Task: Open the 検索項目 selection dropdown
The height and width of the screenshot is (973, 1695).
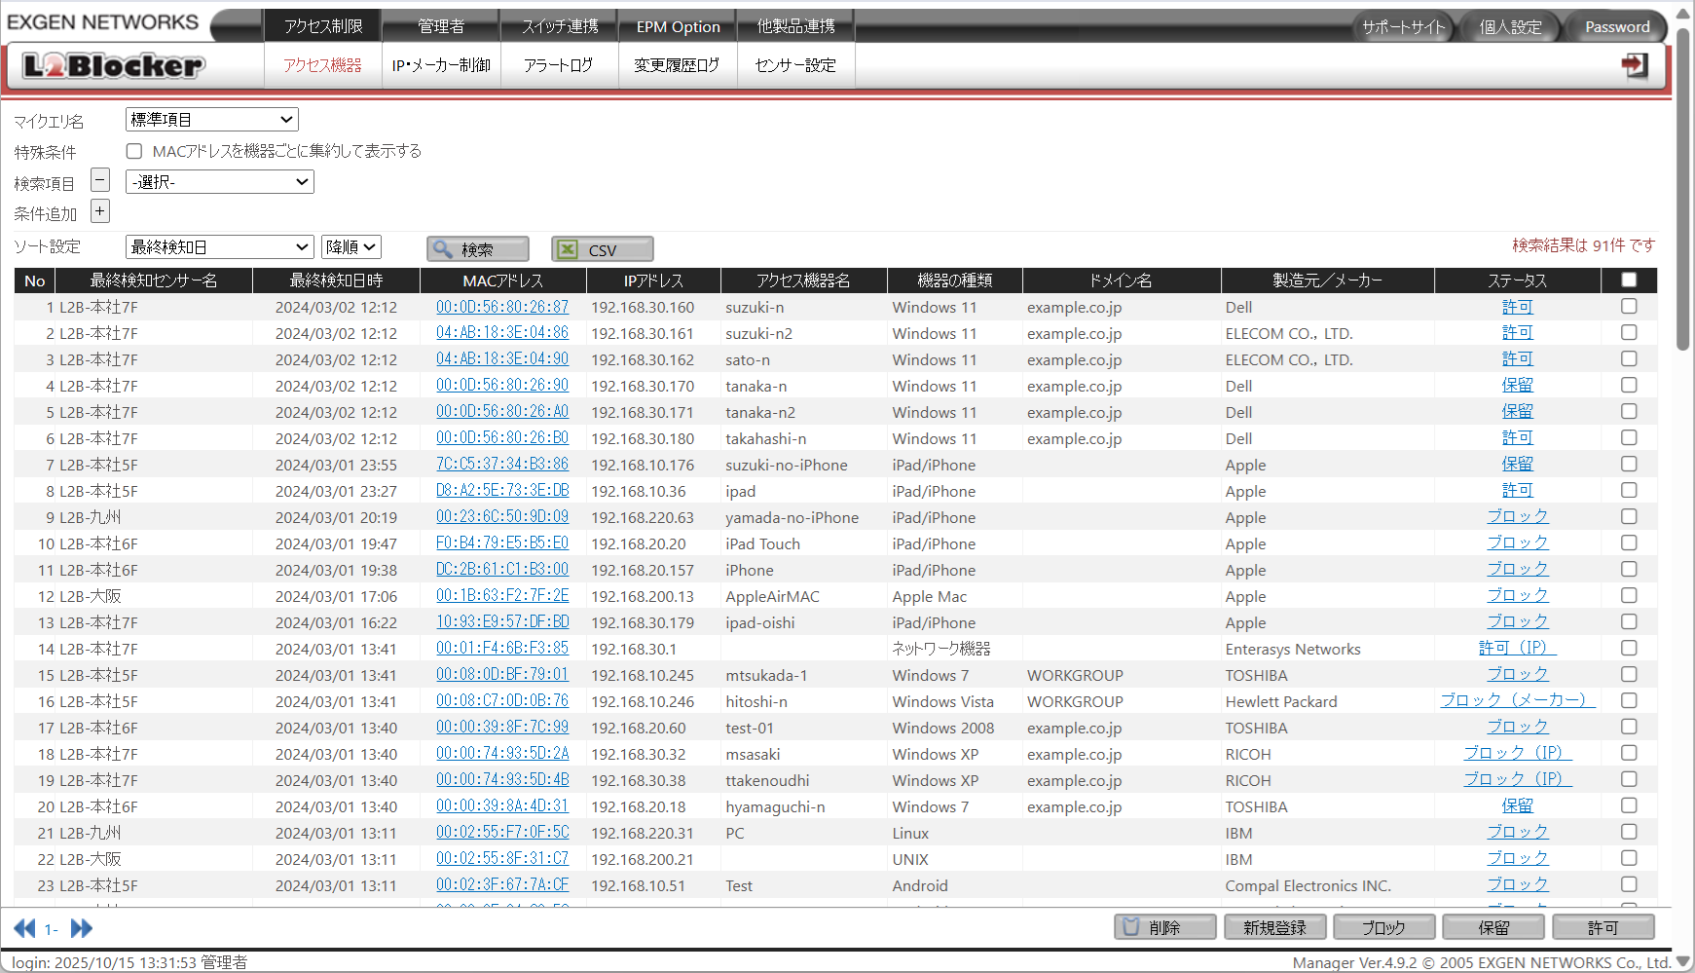Action: pyautogui.click(x=219, y=181)
